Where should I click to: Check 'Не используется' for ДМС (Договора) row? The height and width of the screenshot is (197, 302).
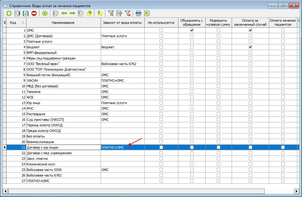click(161, 36)
